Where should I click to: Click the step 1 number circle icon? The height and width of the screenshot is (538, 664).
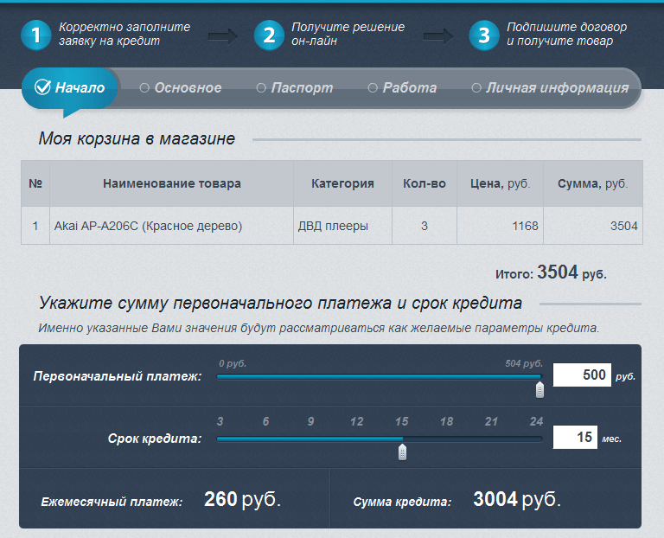(x=35, y=35)
